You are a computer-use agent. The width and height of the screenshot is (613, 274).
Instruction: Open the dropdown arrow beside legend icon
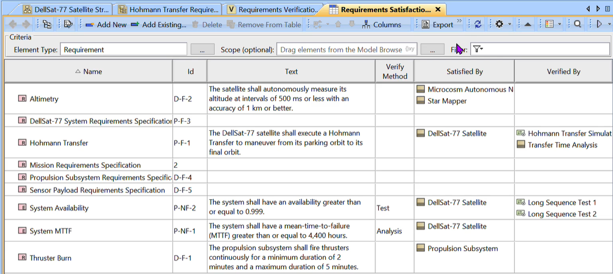[559, 24]
